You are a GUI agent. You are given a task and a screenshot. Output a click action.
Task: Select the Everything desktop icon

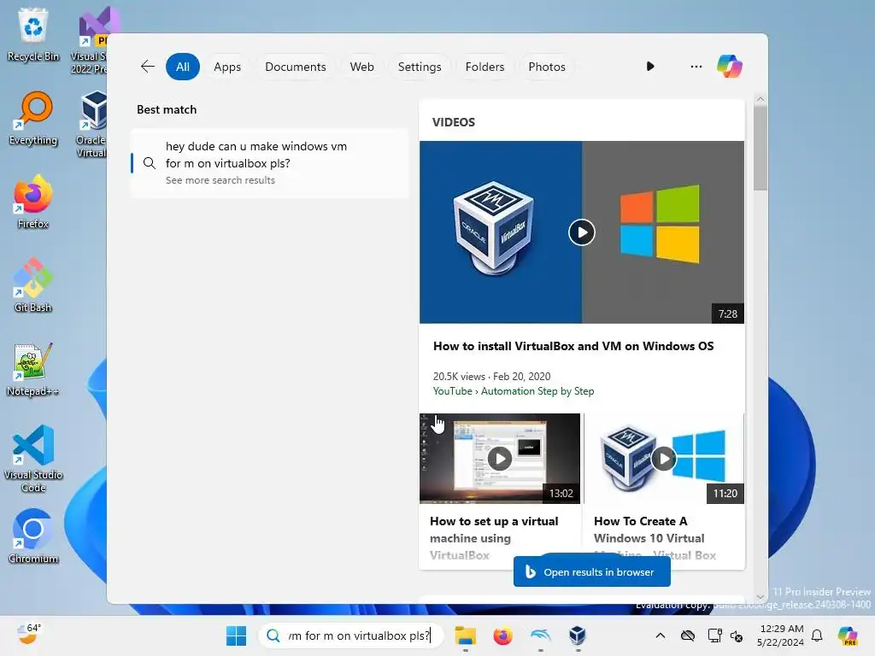tap(33, 118)
